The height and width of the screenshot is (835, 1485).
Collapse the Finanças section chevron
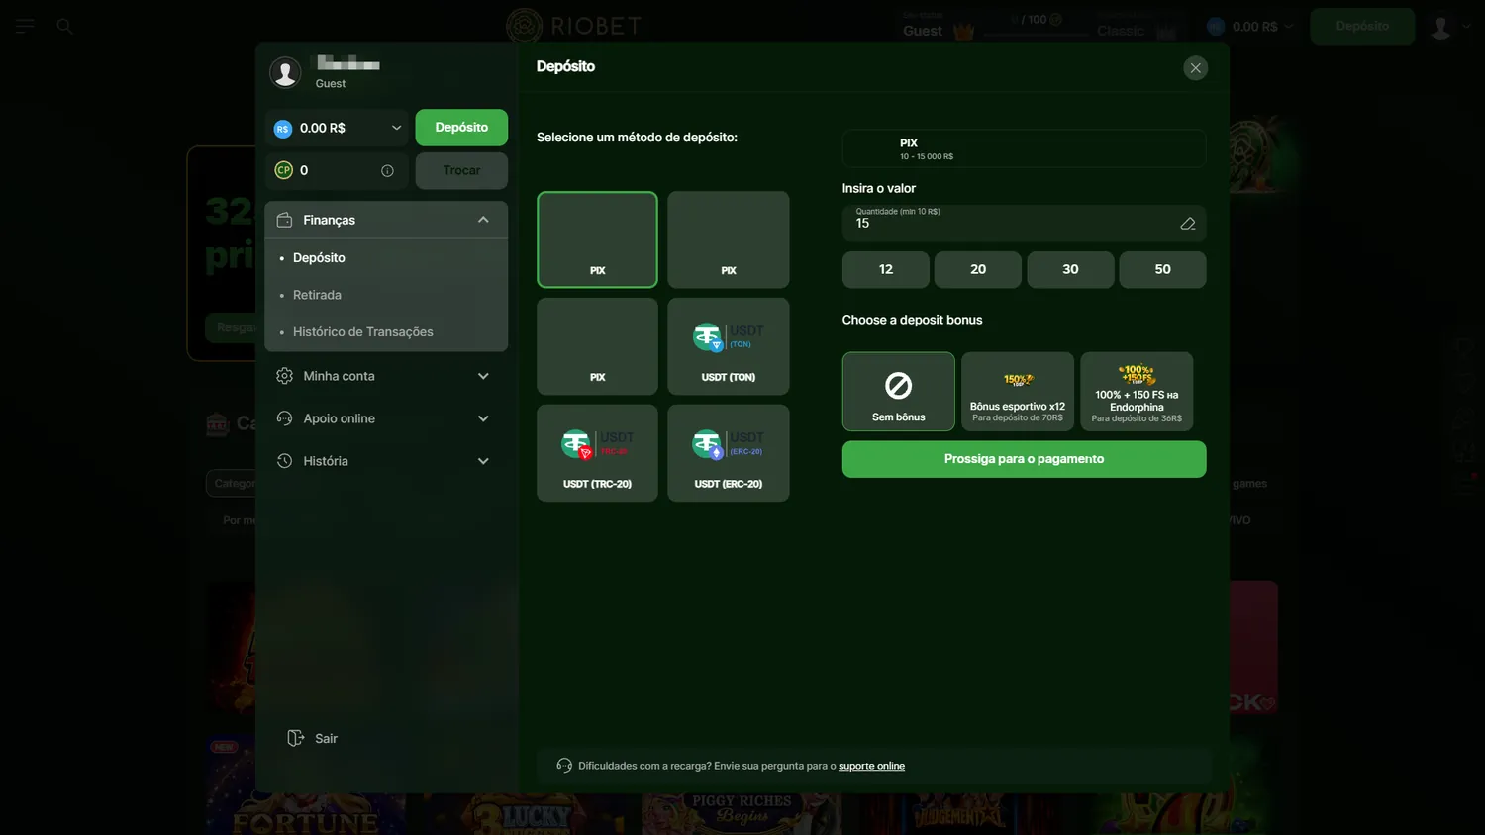pyautogui.click(x=483, y=220)
